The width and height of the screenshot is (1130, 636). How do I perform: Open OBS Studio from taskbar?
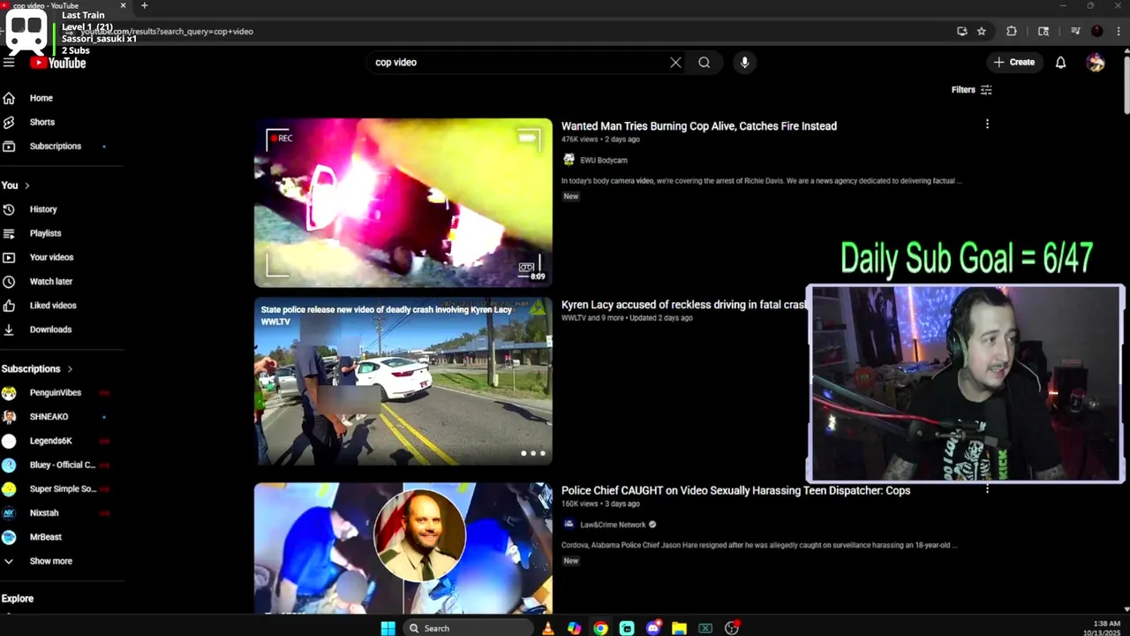click(731, 628)
